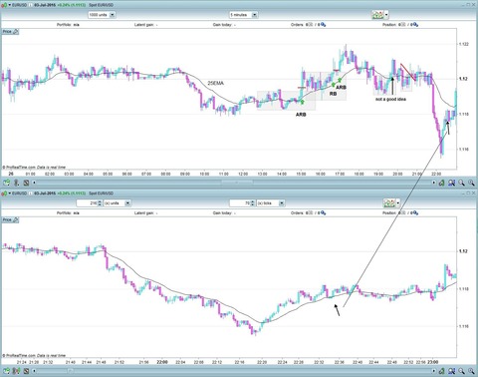Click the black square icon below the bottom chart
The height and width of the screenshot is (377, 478).
[x=26, y=371]
